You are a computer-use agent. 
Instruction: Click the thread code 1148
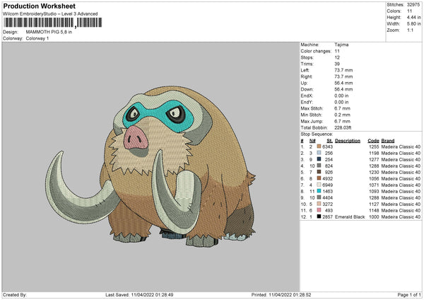tap(374, 210)
